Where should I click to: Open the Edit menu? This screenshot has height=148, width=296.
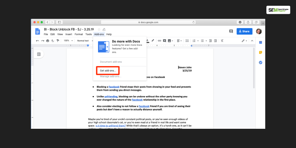click(x=53, y=34)
